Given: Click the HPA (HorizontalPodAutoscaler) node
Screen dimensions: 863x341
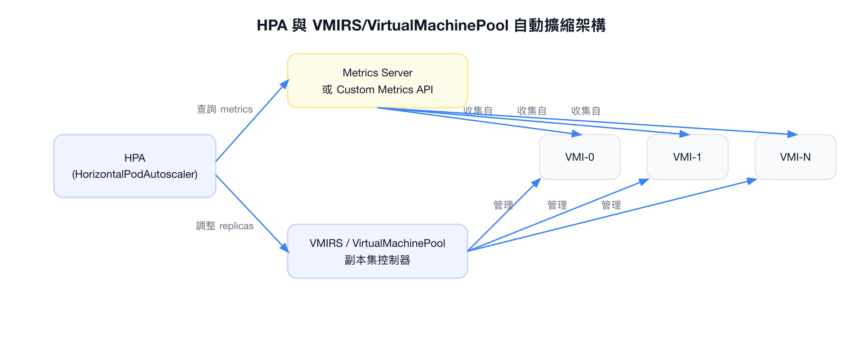Looking at the screenshot, I should tap(135, 166).
